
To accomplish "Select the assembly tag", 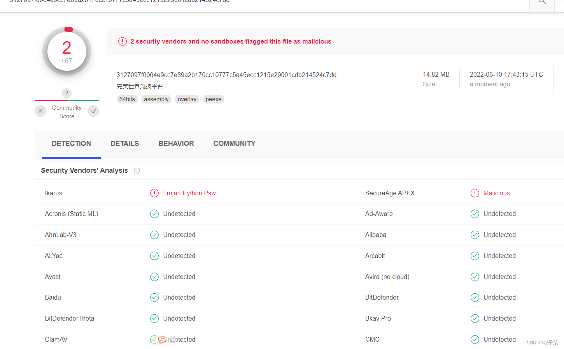I will (156, 99).
